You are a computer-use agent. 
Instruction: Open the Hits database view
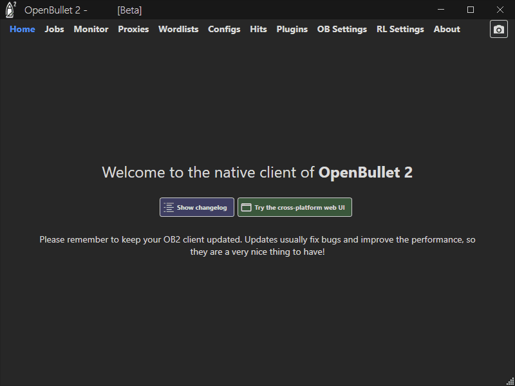click(x=258, y=29)
